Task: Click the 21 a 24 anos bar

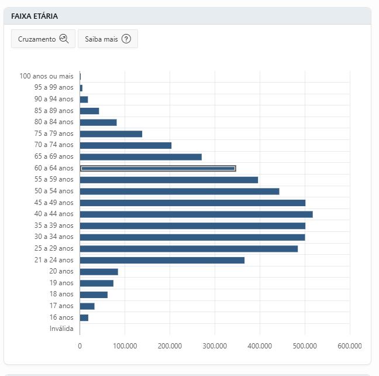Action: coord(162,260)
